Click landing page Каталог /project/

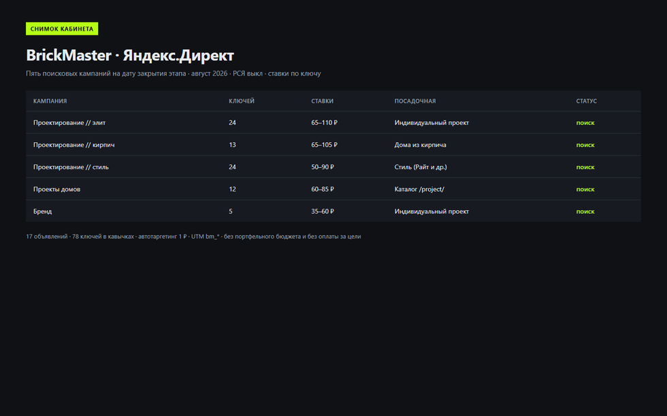click(419, 189)
